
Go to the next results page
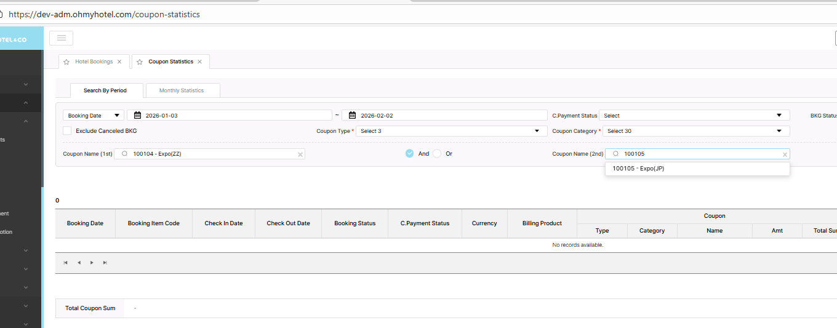[x=92, y=263]
